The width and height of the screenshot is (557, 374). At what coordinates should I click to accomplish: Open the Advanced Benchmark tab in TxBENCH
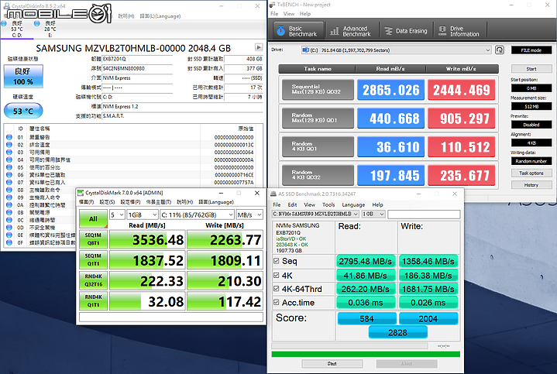tap(350, 31)
